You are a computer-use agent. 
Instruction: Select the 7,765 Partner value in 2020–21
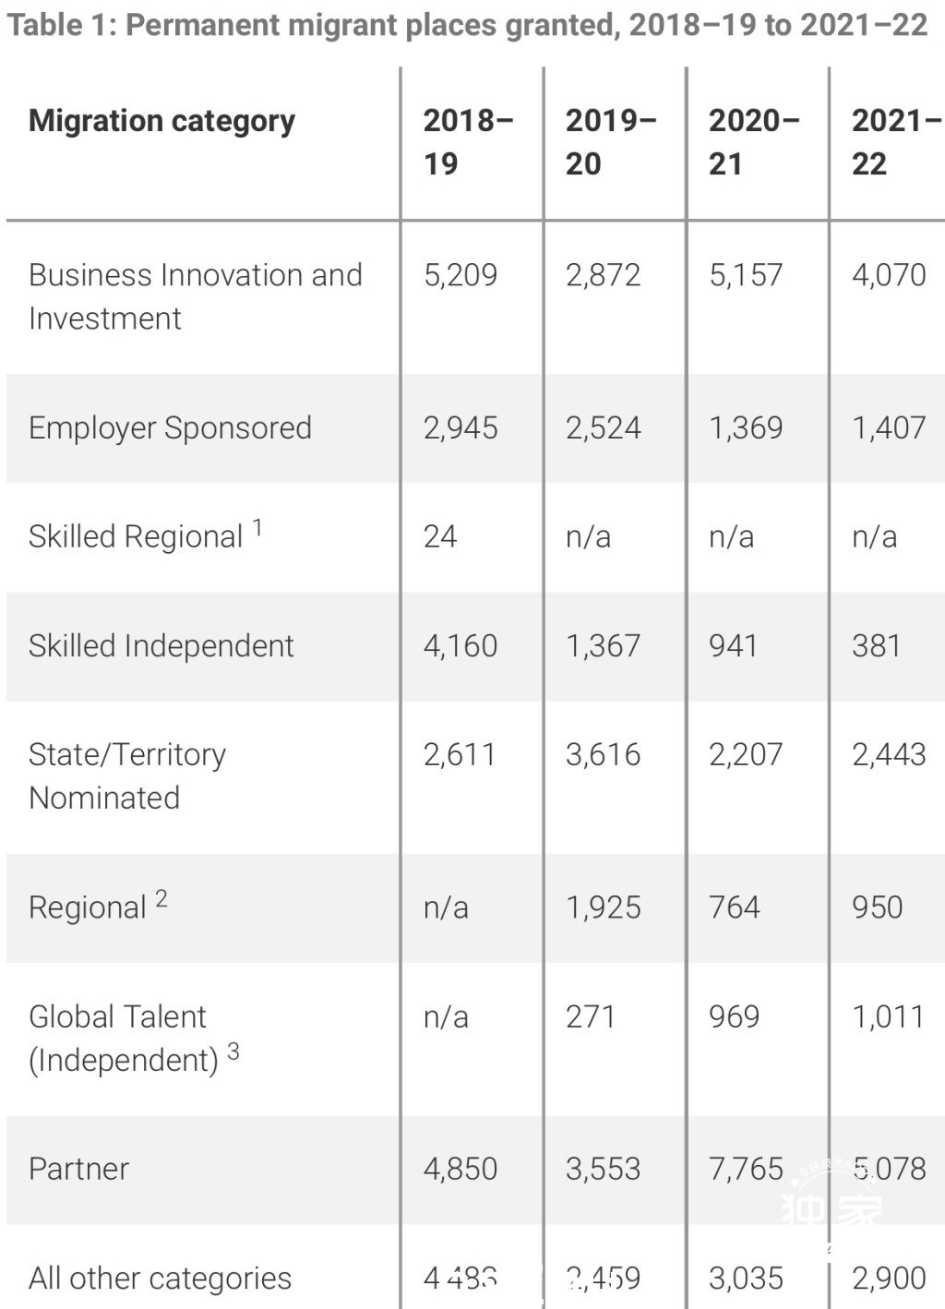[746, 1170]
